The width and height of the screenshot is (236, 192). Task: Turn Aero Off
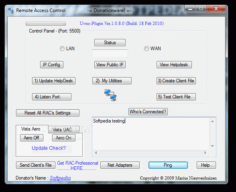[32, 138]
